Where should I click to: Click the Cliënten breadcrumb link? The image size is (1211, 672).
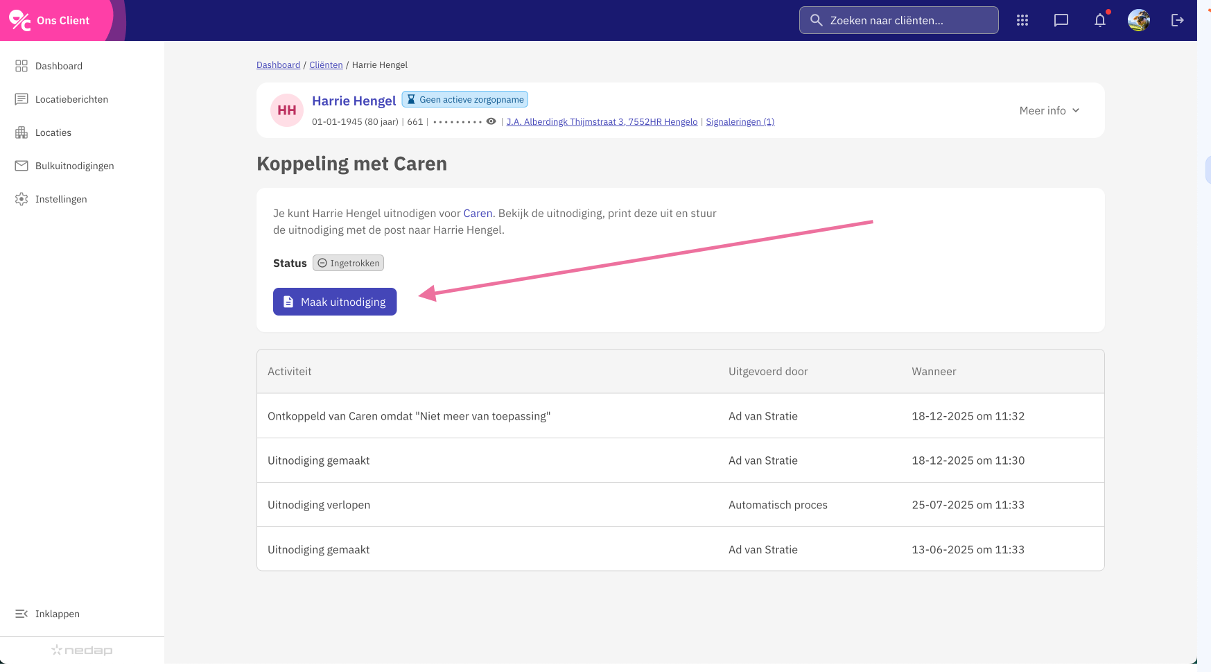(x=326, y=65)
